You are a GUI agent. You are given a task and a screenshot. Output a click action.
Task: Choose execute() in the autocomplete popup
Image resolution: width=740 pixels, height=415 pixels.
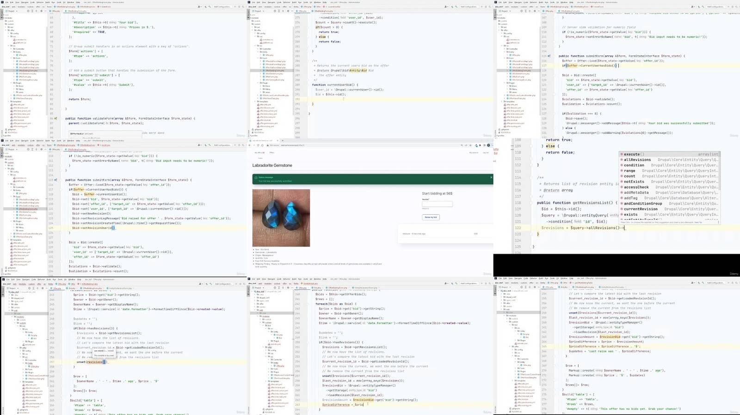click(669, 154)
